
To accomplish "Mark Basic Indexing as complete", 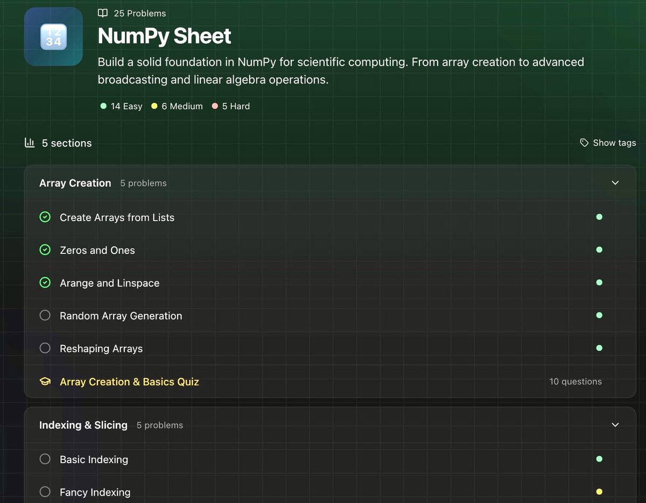I will click(x=45, y=459).
